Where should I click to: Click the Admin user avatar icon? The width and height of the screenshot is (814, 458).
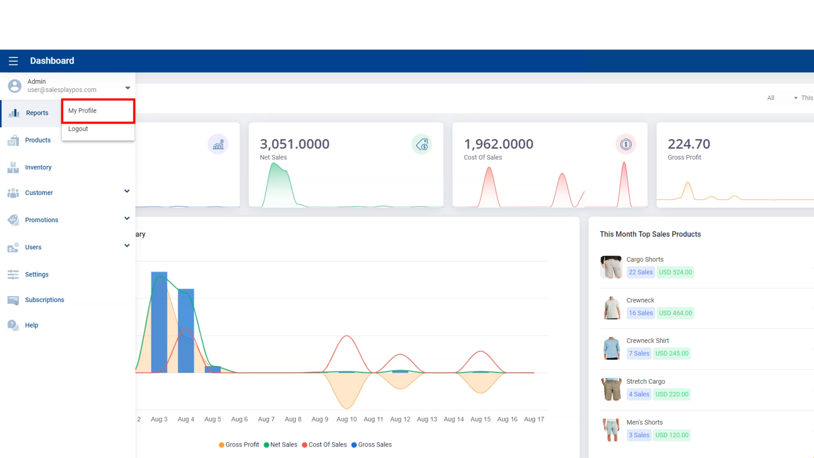point(14,86)
